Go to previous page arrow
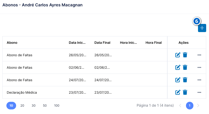 pos(180,106)
